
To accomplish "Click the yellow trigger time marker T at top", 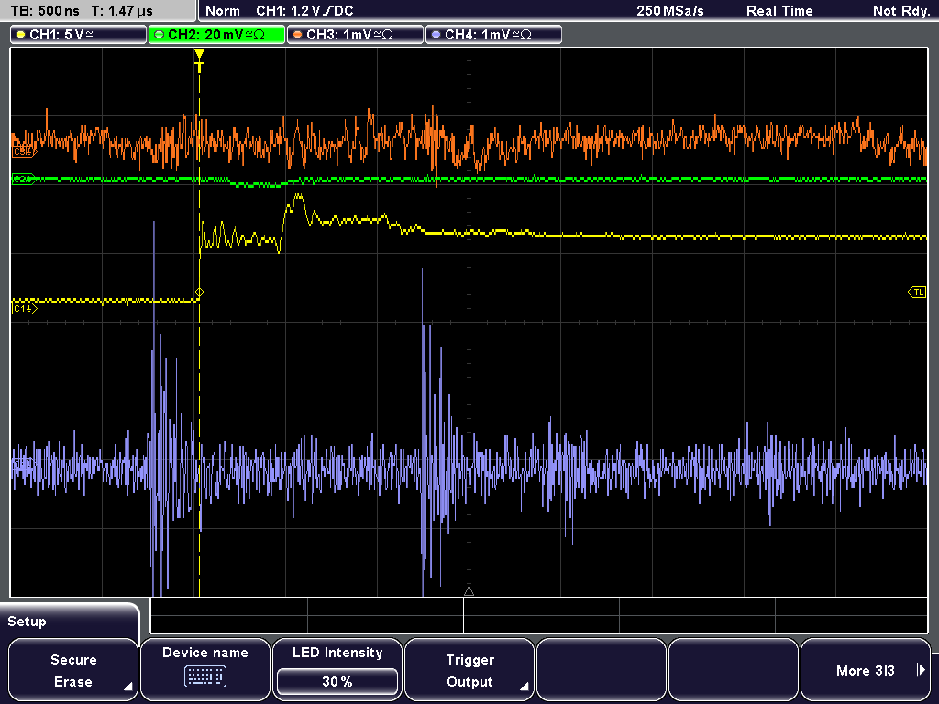I will (x=199, y=61).
